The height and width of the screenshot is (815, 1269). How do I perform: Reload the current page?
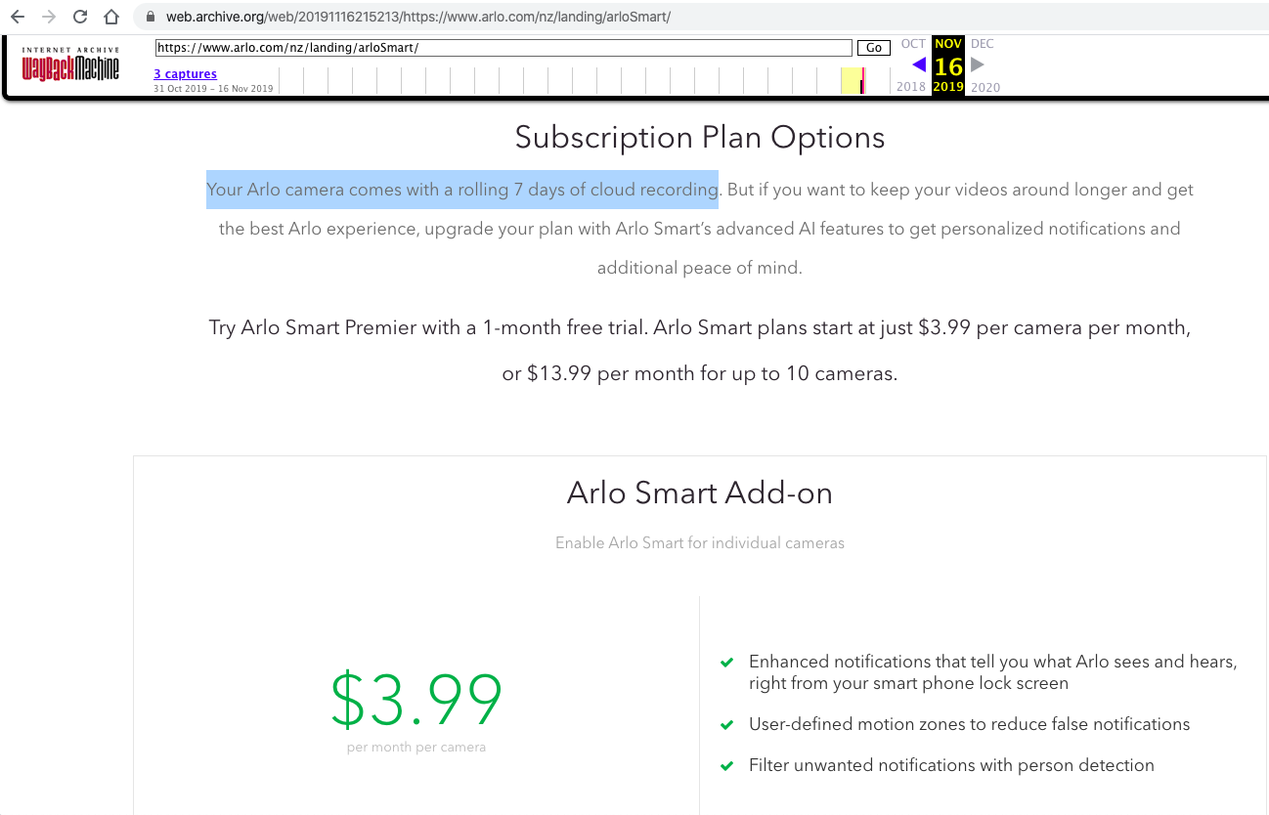(x=80, y=17)
